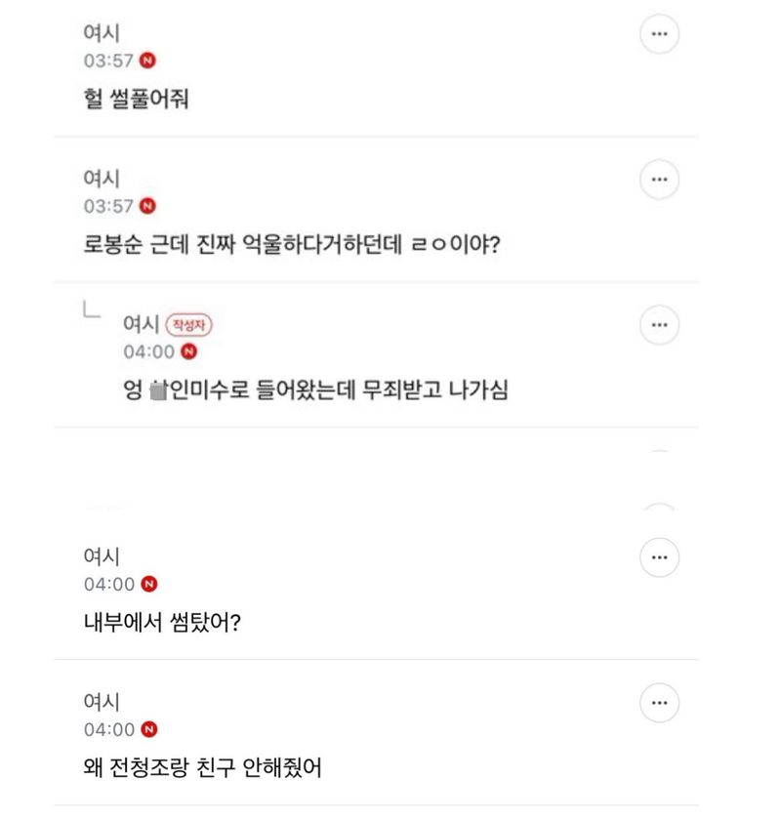Viewport: 781px width, 820px height.
Task: Open more options for "왜 전청조랑" comment
Action: 659,703
